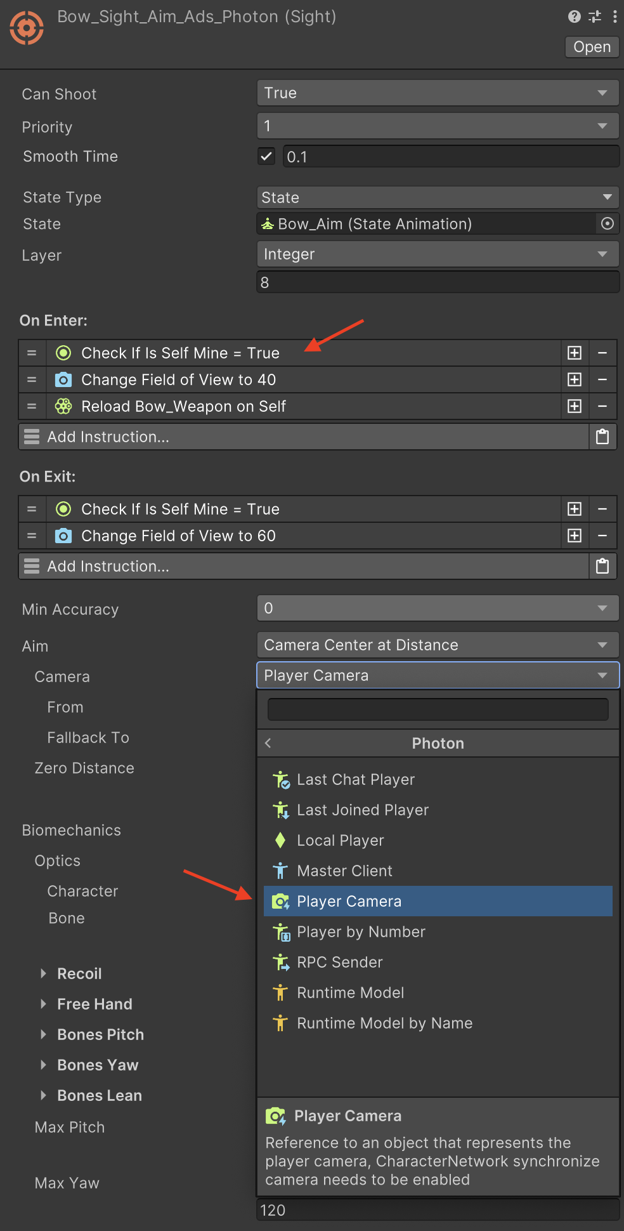Select Local Player from the Photon list
The height and width of the screenshot is (1231, 624).
[x=341, y=841]
